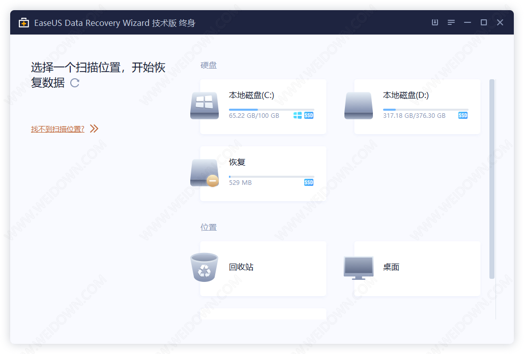Click the 选择一个扫描位置 heading text
524x354 pixels.
[98, 75]
